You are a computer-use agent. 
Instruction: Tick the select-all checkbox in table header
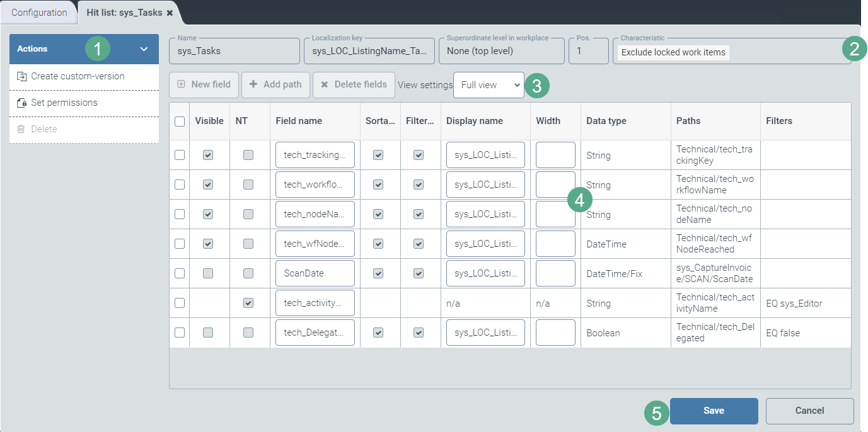(180, 121)
